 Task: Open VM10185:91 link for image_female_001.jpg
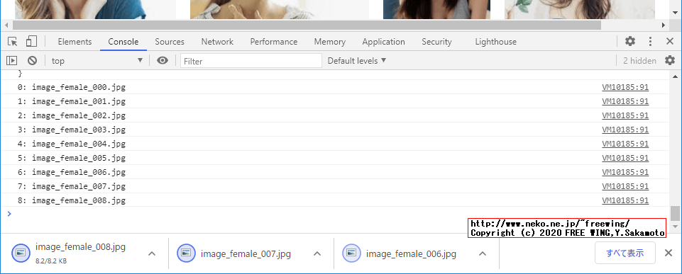coord(625,102)
